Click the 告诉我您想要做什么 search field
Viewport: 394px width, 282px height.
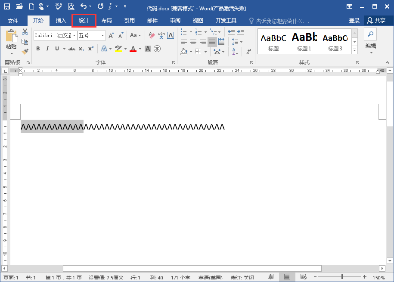pyautogui.click(x=282, y=21)
